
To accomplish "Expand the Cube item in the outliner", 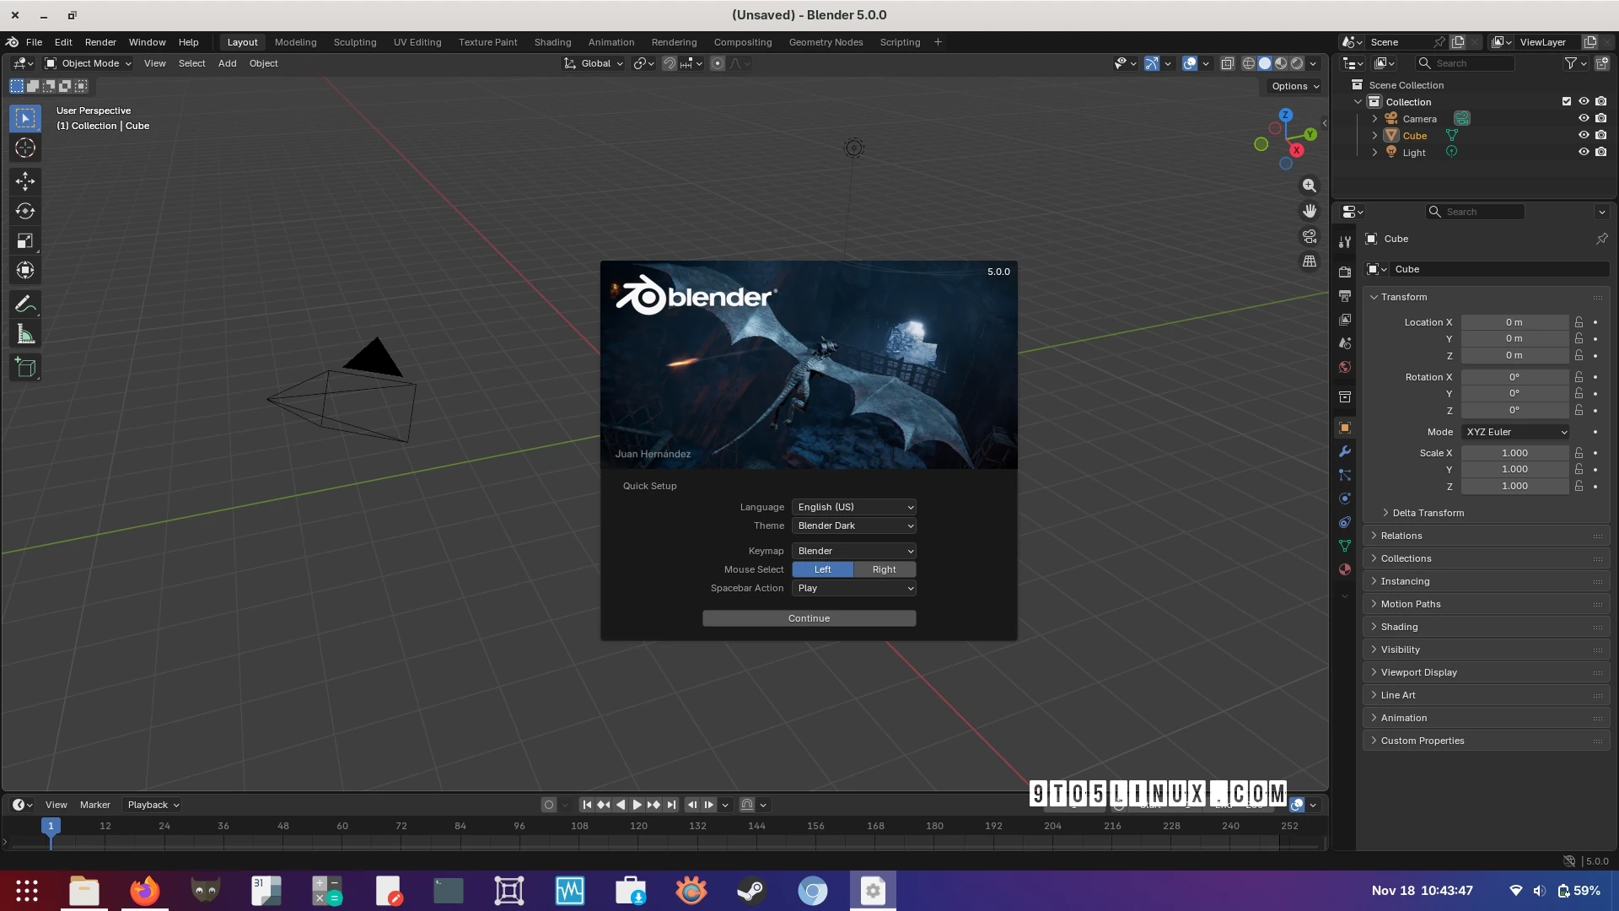I will click(1374, 135).
